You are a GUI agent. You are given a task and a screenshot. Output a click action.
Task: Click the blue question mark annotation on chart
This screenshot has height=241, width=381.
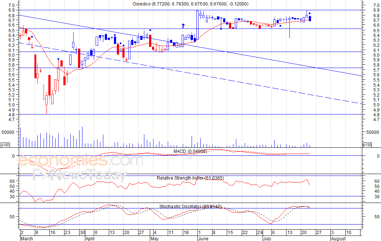pos(183,26)
